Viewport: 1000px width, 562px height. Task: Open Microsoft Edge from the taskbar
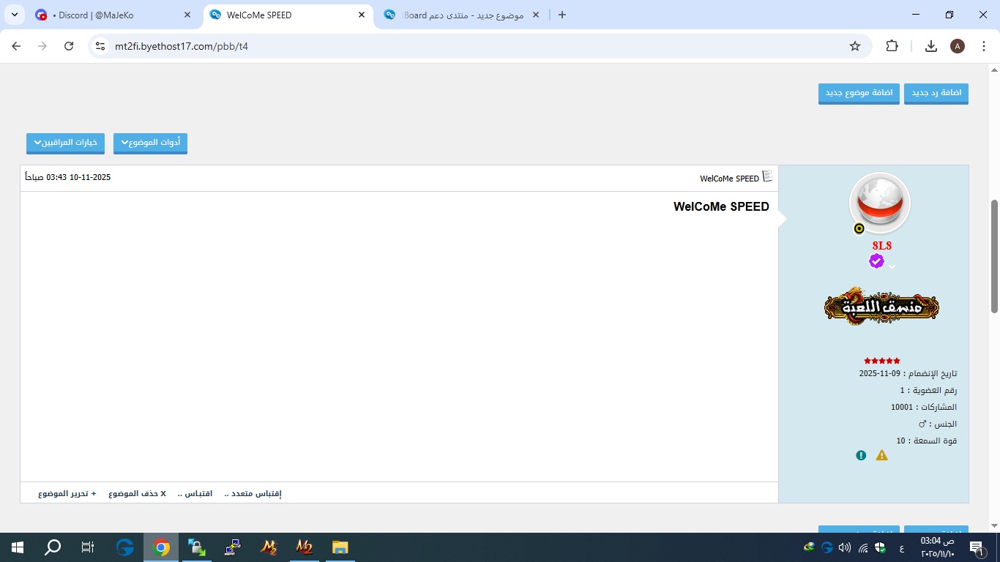click(x=125, y=547)
